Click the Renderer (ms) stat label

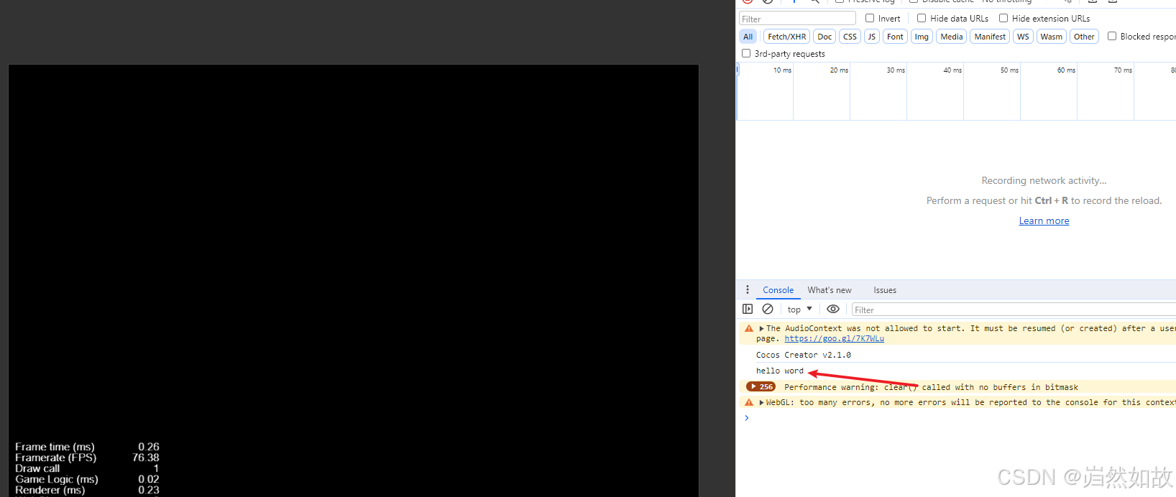pyautogui.click(x=50, y=490)
